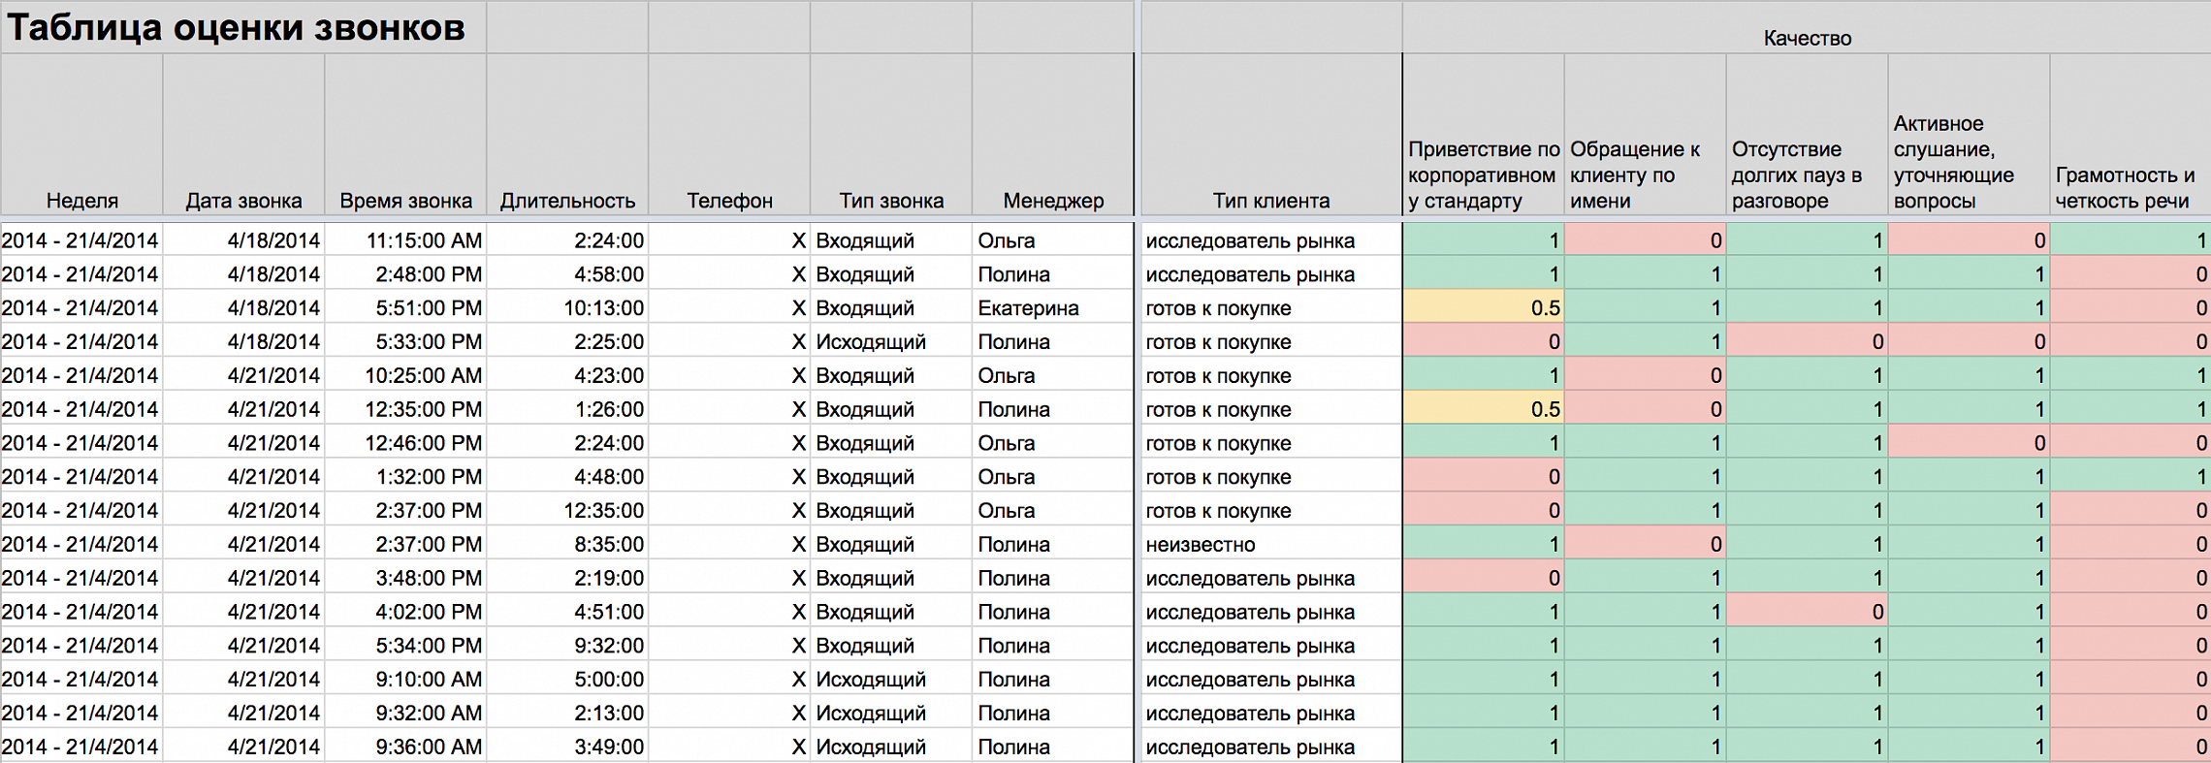Click the 'Длительность' column header
The height and width of the screenshot is (763, 2211).
pyautogui.click(x=567, y=135)
